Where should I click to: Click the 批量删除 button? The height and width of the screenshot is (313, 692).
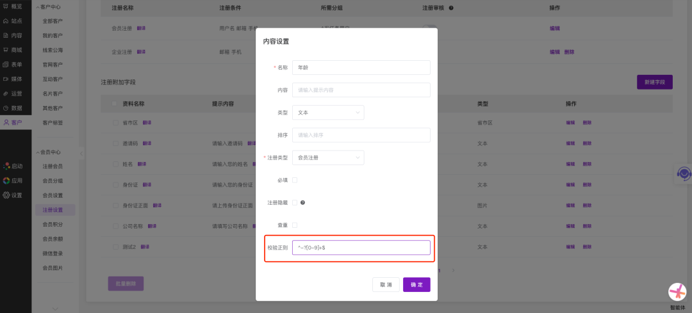(x=126, y=284)
